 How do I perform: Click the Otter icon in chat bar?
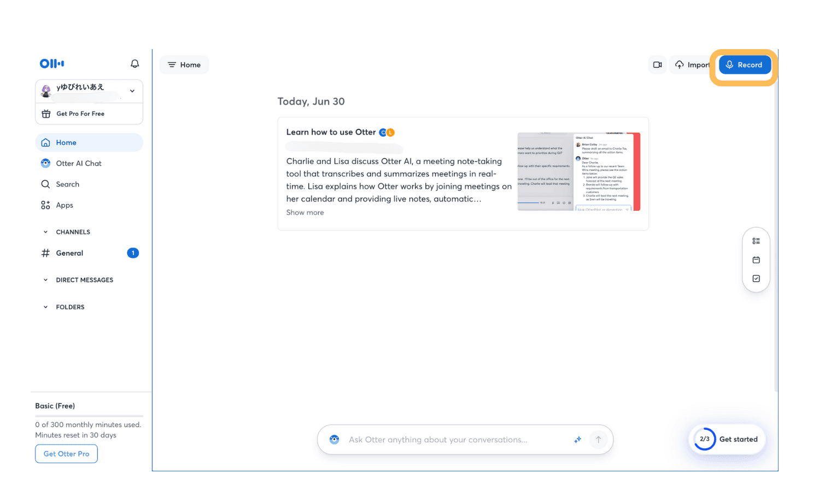point(335,440)
